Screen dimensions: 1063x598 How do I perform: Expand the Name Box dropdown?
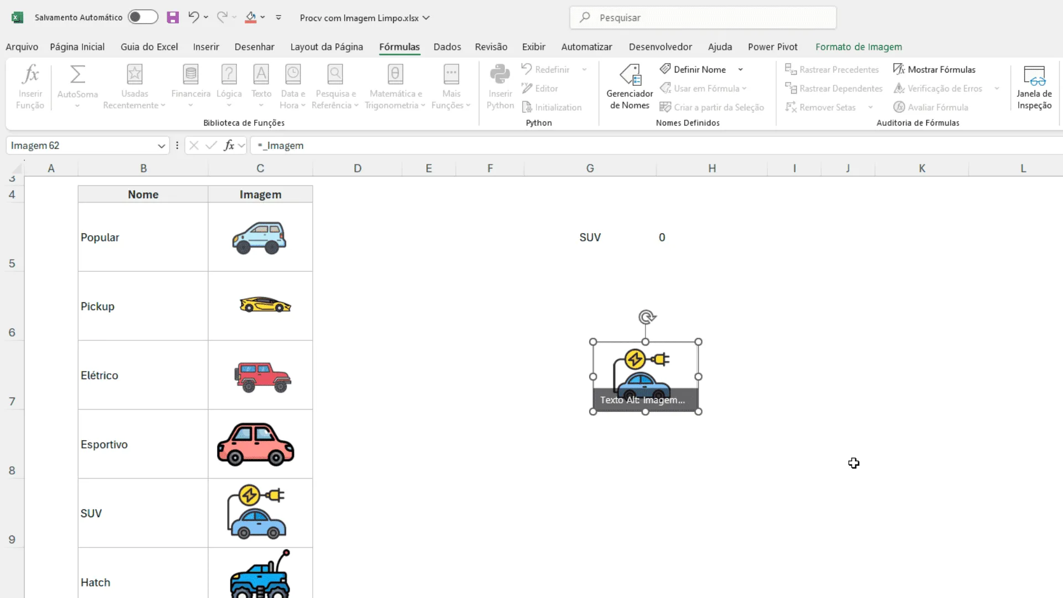coord(161,146)
